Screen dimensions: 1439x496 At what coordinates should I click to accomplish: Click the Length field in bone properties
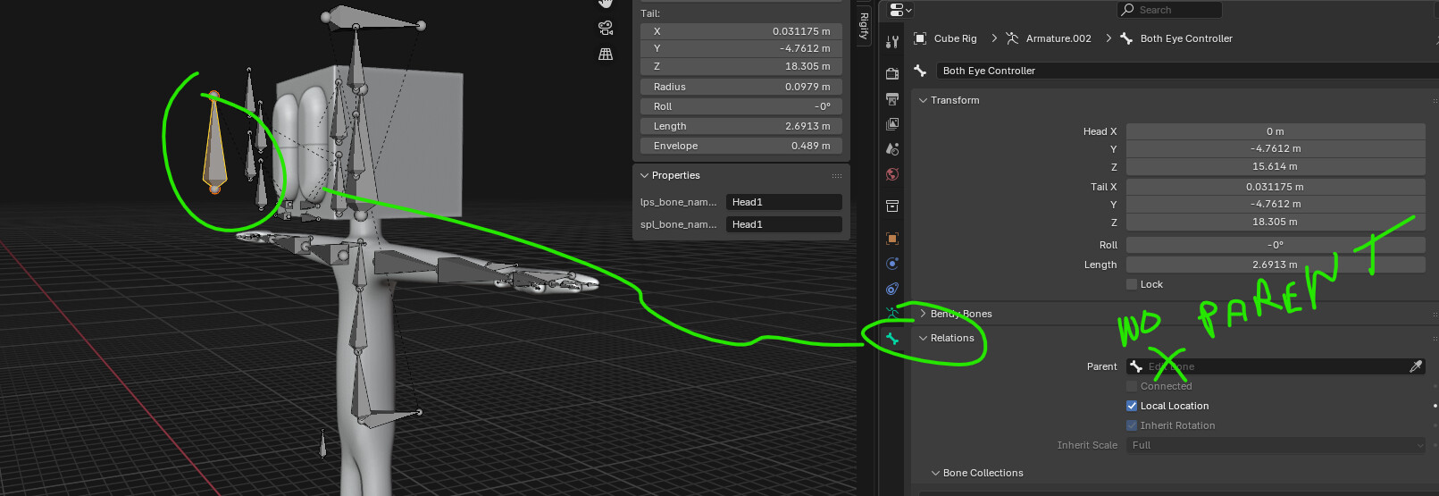click(1276, 265)
